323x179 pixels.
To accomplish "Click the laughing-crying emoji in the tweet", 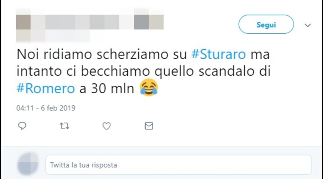I will click(149, 88).
